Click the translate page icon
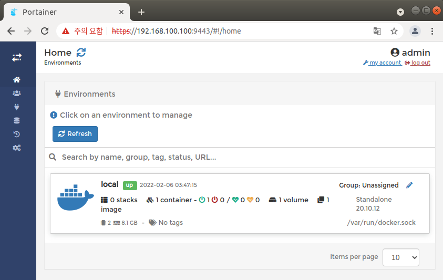The height and width of the screenshot is (280, 443). pyautogui.click(x=377, y=31)
